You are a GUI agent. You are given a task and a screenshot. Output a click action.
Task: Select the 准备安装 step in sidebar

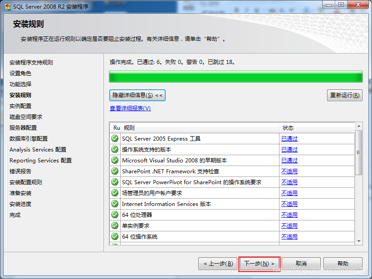pyautogui.click(x=20, y=193)
